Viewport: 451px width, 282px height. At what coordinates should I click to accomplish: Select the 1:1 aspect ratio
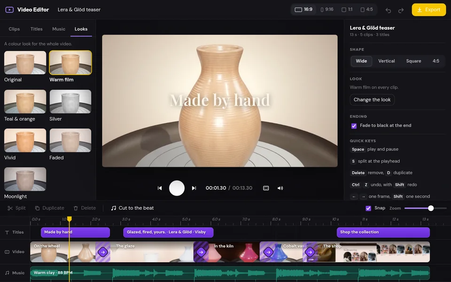pyautogui.click(x=347, y=9)
